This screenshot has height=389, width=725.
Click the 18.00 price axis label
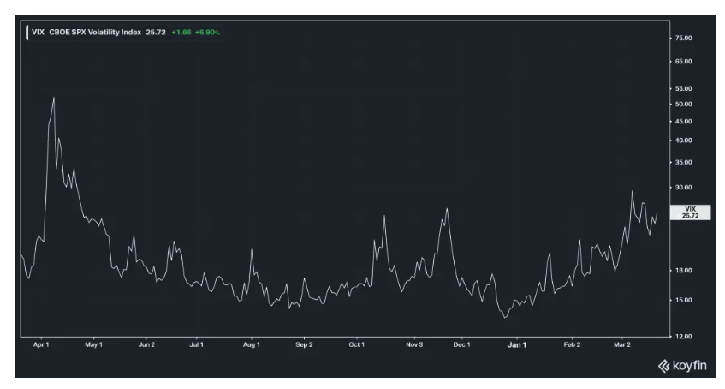pyautogui.click(x=683, y=271)
